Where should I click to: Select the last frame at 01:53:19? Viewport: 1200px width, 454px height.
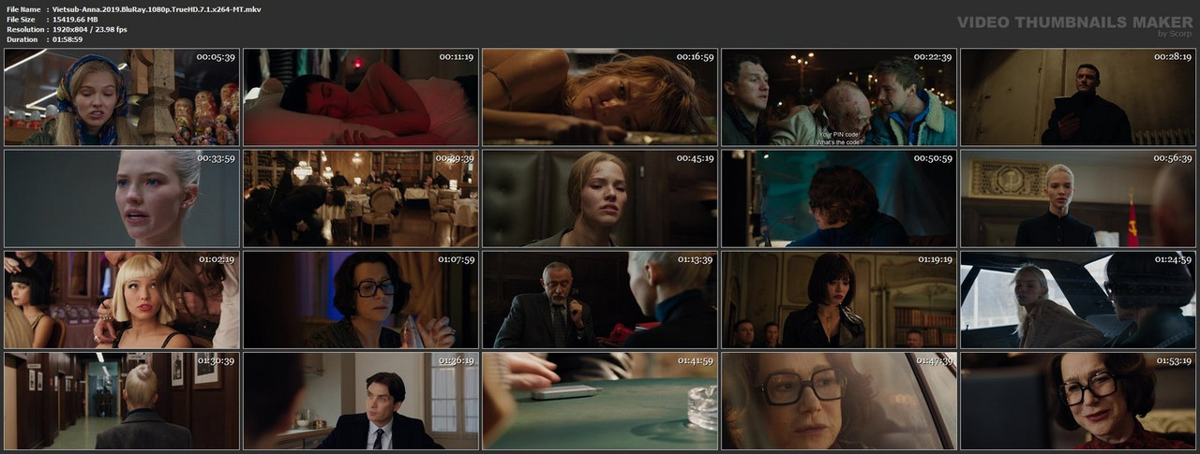click(1078, 401)
